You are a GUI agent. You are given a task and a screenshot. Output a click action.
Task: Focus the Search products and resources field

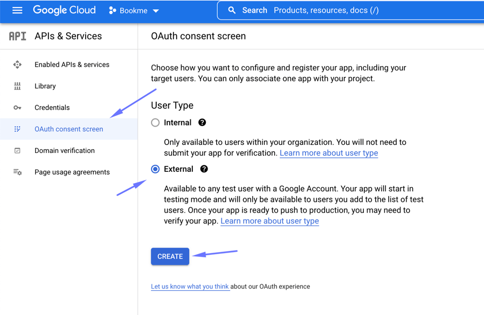[x=351, y=10]
